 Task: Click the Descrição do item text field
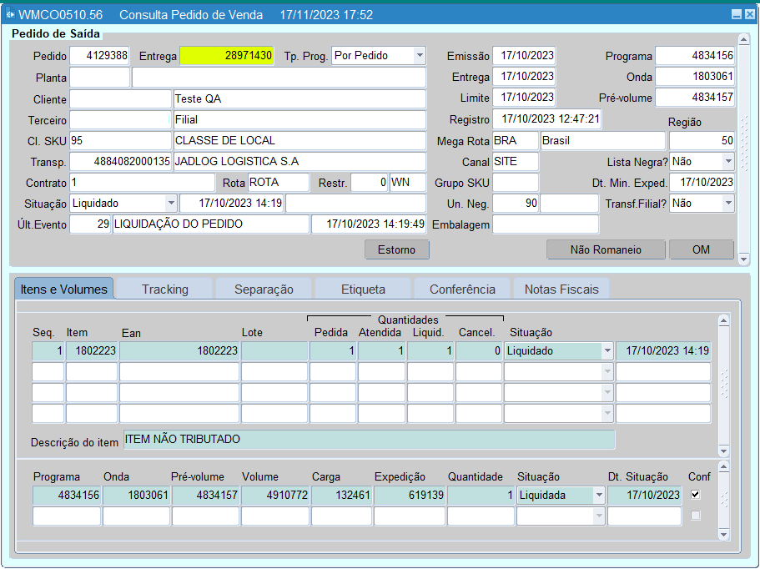[369, 440]
